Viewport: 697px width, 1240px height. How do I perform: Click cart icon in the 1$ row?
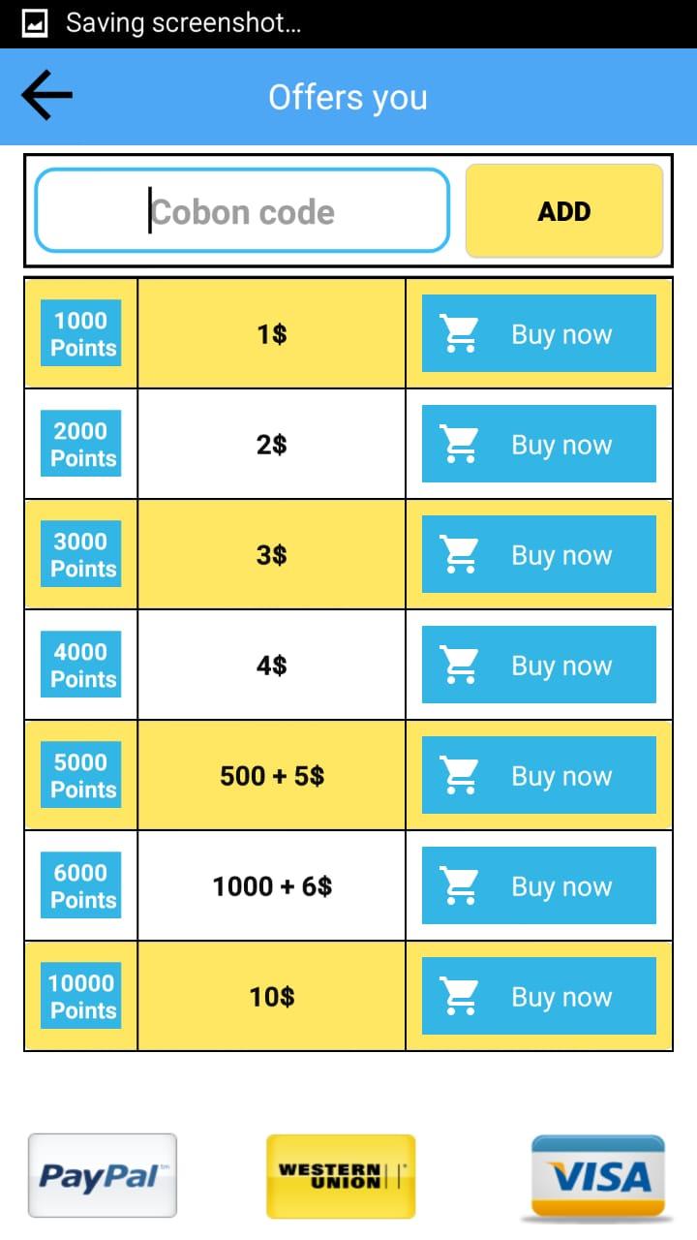point(459,334)
